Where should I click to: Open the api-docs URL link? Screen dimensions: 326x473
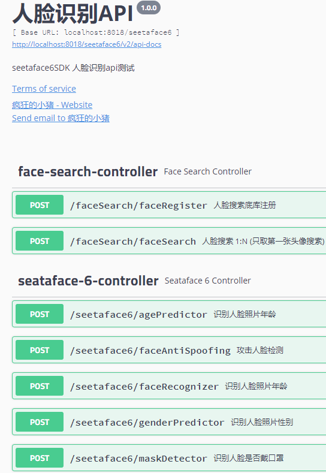tap(86, 44)
